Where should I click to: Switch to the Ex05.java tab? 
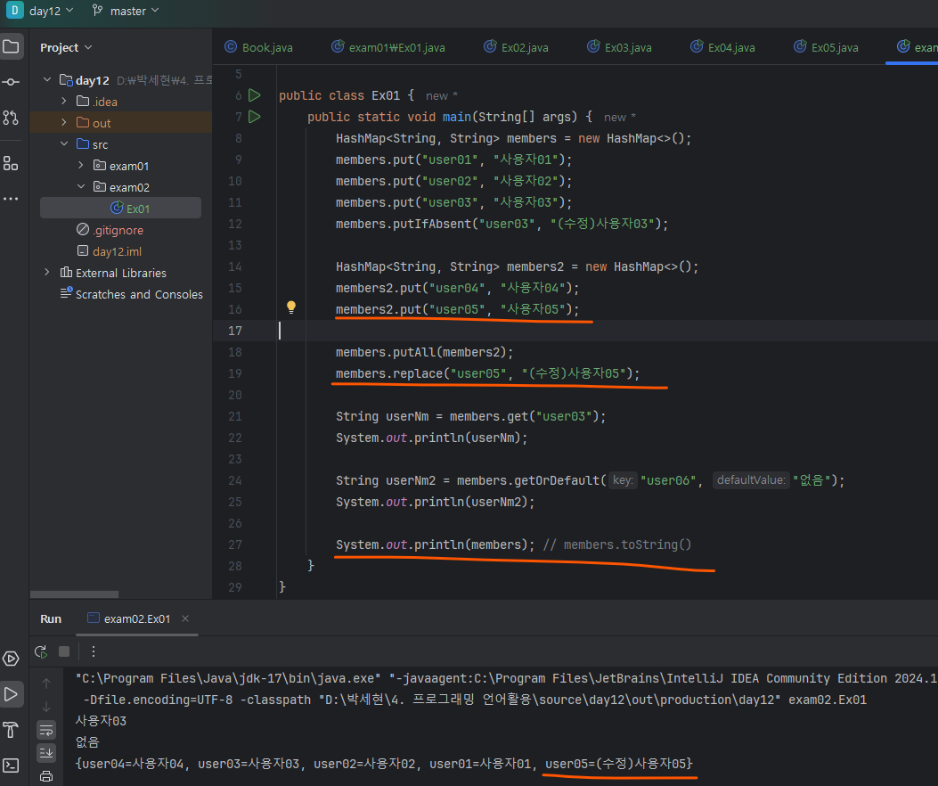tap(826, 47)
